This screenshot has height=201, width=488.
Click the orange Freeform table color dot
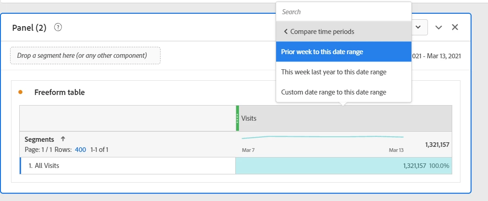click(x=20, y=92)
